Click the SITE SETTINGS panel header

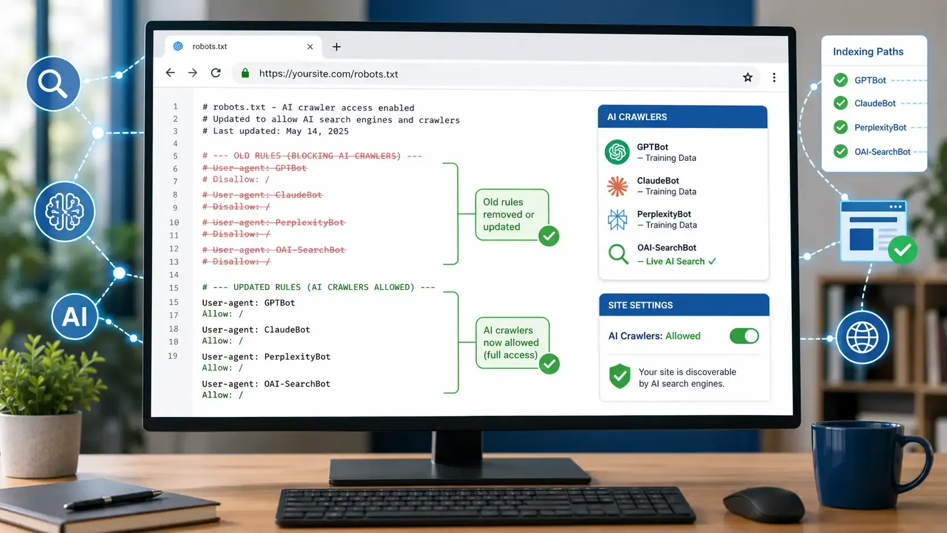(x=684, y=305)
